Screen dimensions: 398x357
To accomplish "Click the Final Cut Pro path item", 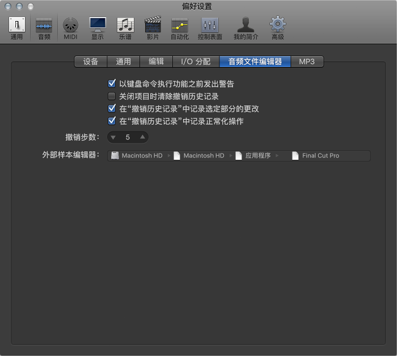I will click(x=315, y=156).
